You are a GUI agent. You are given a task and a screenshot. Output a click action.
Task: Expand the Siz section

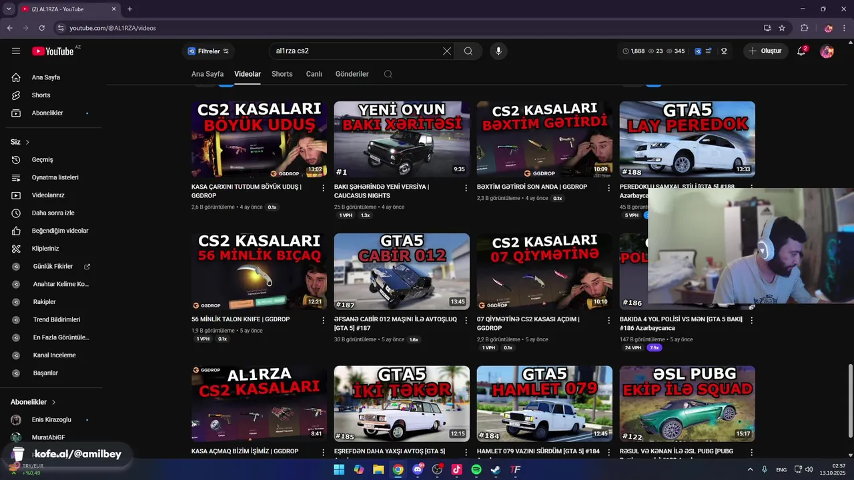coord(20,142)
